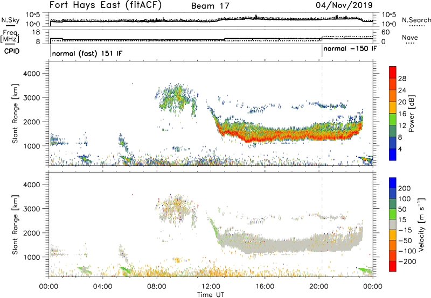Click the 'Power [dB]' colorbar label
Screen dimensions: 431x298
click(411, 113)
